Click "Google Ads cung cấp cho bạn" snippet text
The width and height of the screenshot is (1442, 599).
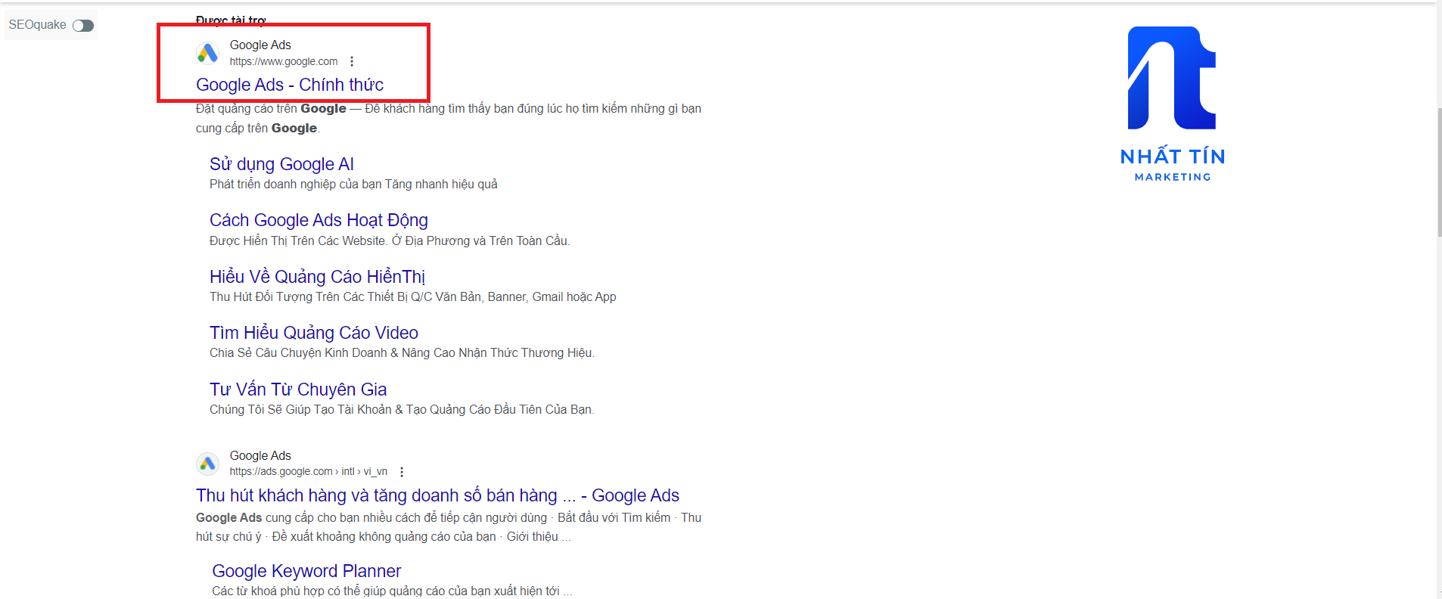click(x=449, y=527)
